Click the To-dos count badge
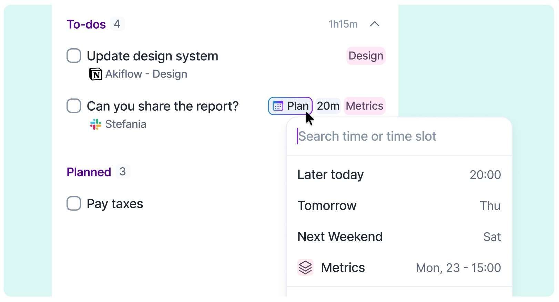 click(117, 24)
